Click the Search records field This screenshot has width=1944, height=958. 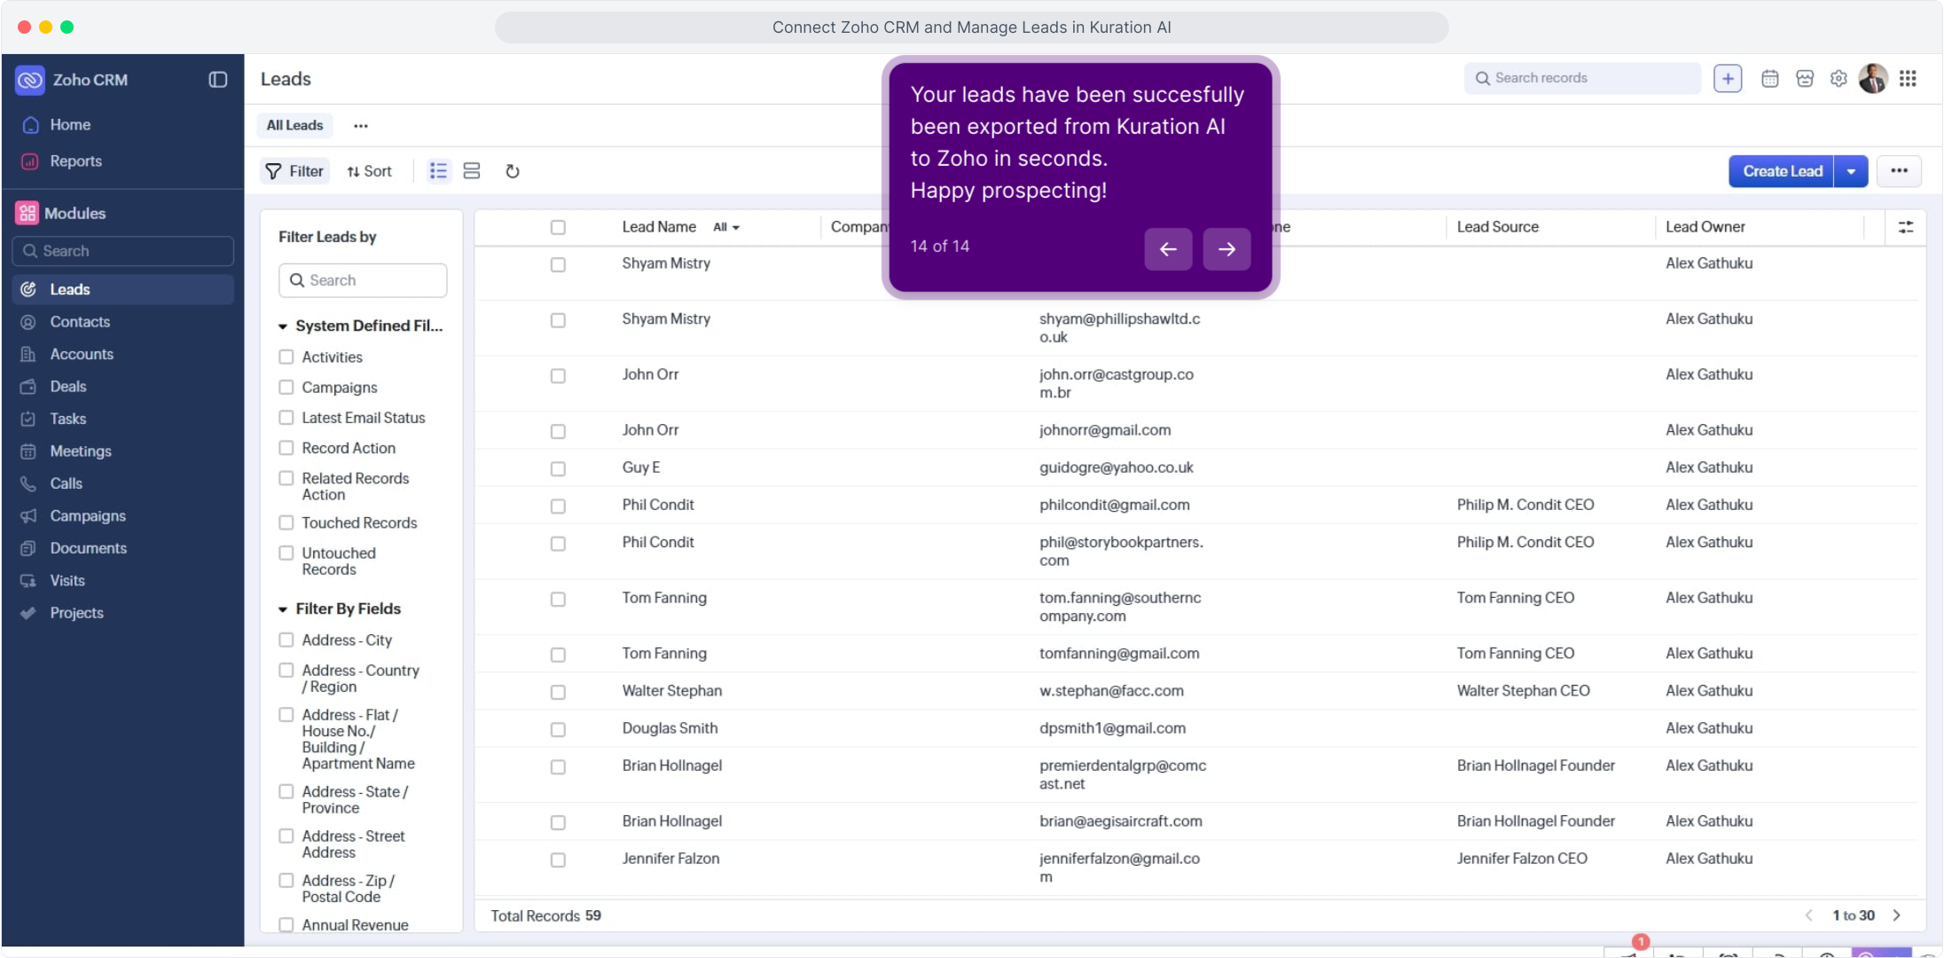pos(1582,78)
